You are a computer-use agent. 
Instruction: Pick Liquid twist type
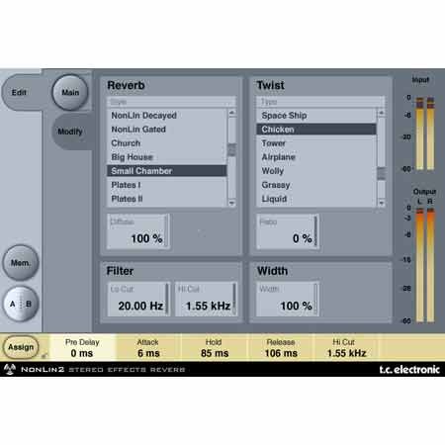[316, 199]
